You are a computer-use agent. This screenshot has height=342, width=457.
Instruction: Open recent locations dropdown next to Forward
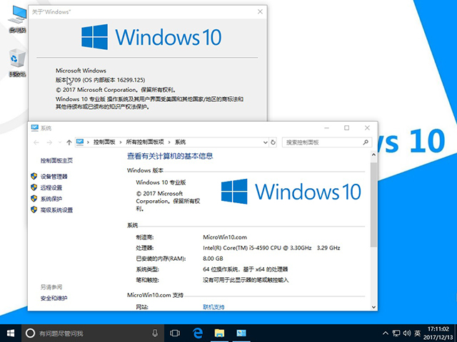pos(60,142)
